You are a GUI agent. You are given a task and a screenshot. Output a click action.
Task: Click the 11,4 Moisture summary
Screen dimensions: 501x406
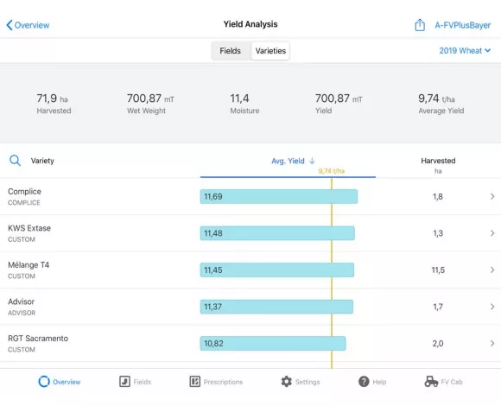click(x=244, y=104)
